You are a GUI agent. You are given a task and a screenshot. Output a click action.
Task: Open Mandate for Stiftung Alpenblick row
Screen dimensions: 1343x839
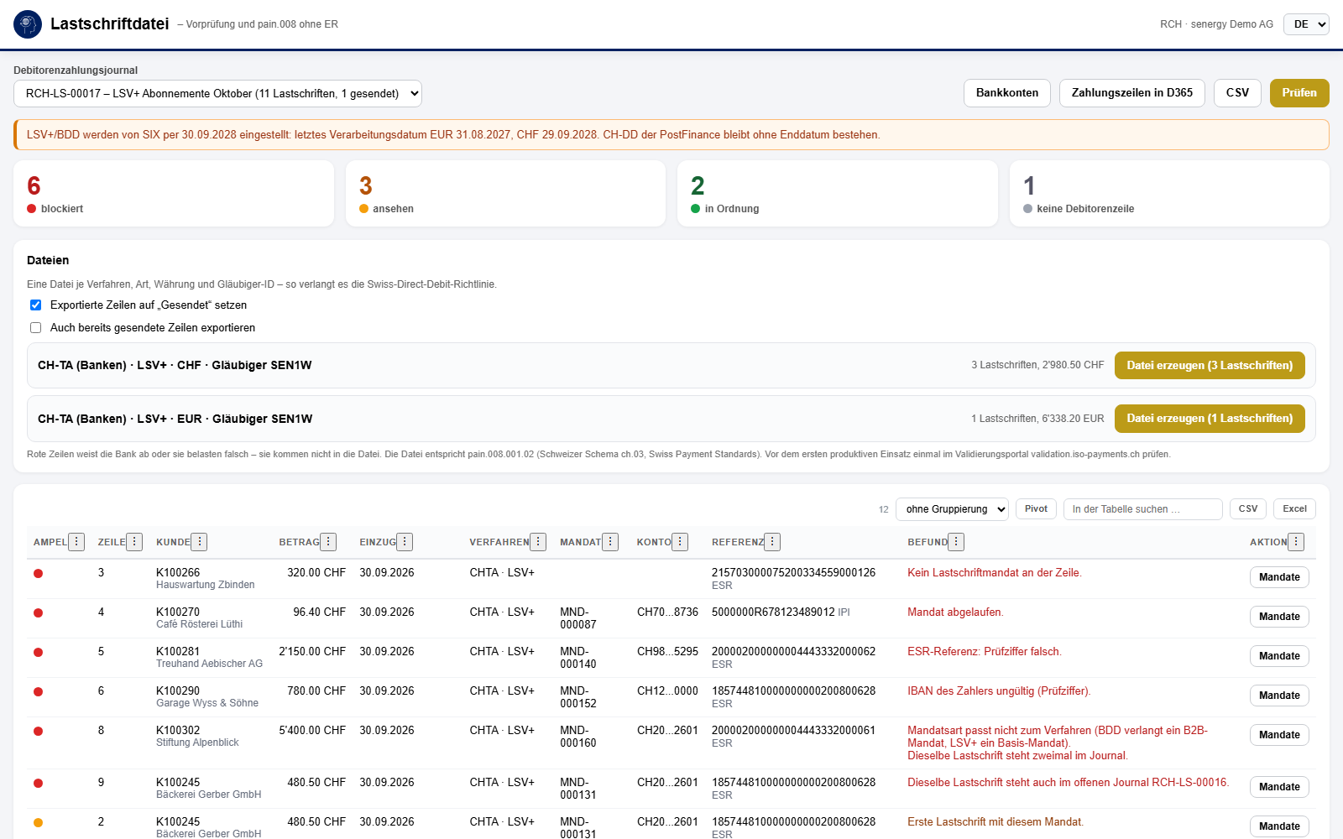(x=1279, y=735)
